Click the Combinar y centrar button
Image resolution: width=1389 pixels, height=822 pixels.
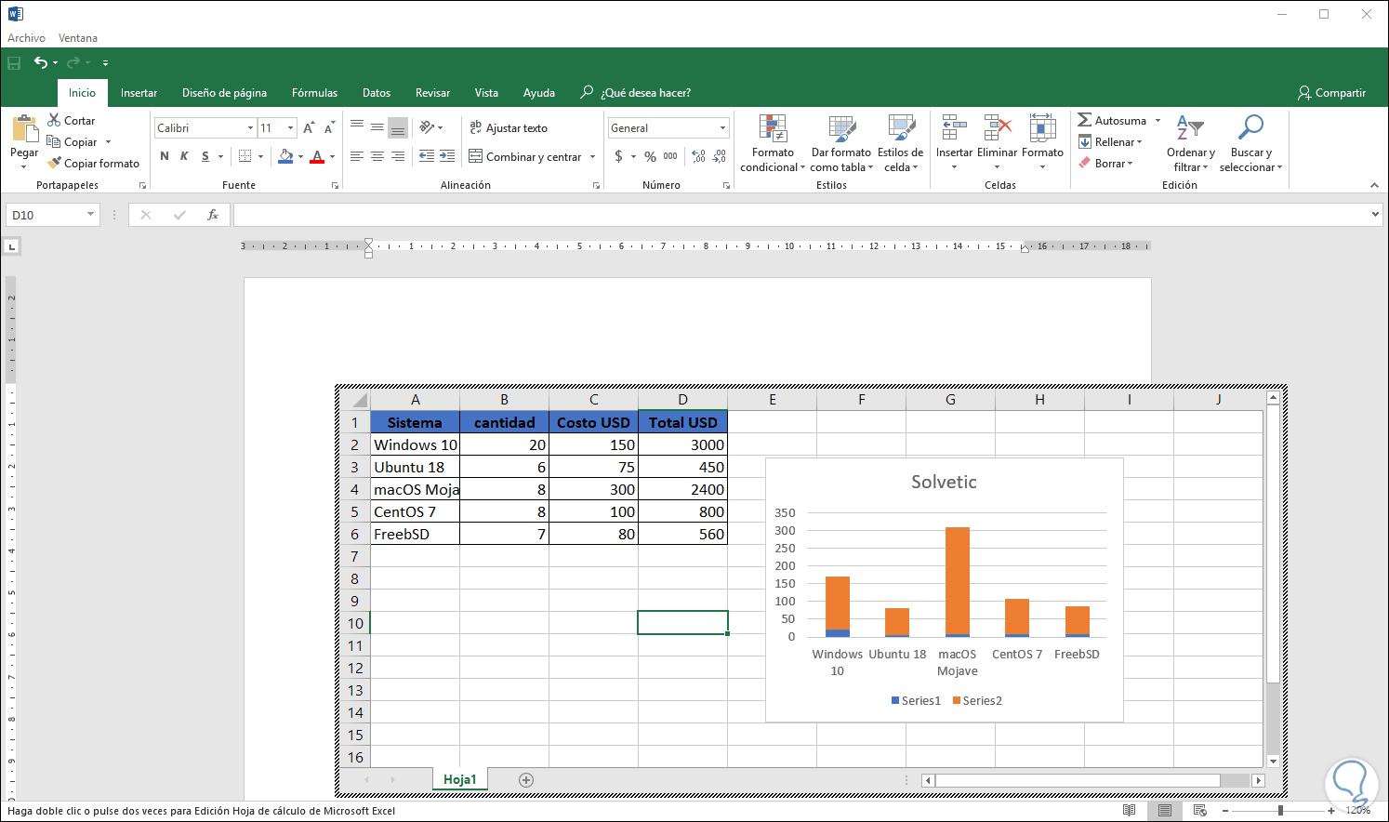coord(525,157)
